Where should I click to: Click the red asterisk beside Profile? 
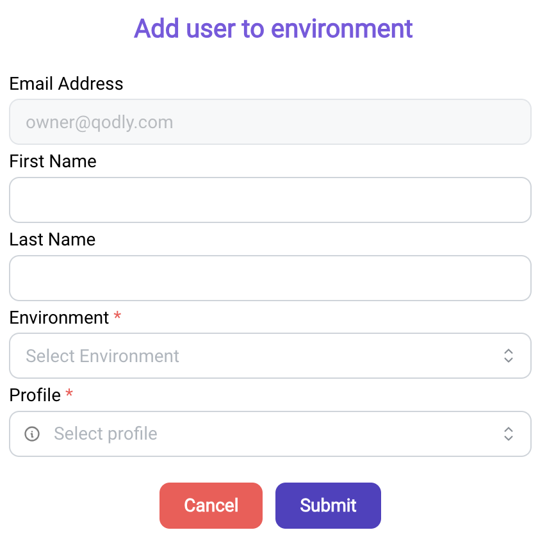69,393
